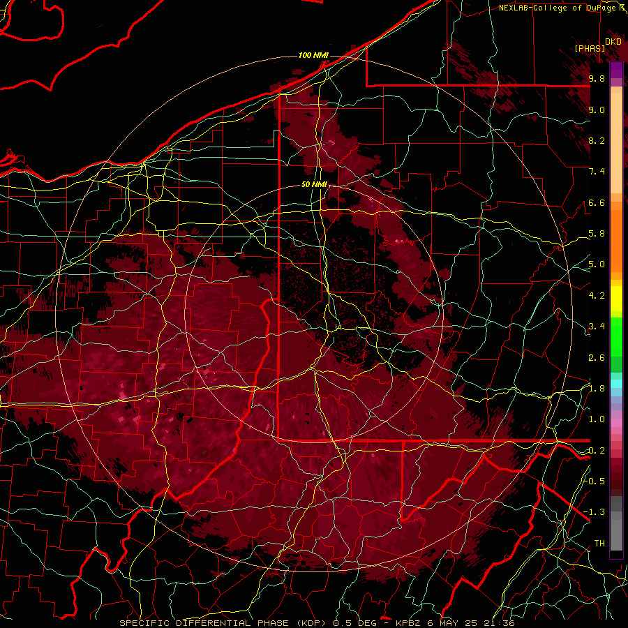The width and height of the screenshot is (628, 628).
Task: Click the -0.5 scale value
Action: [595, 481]
